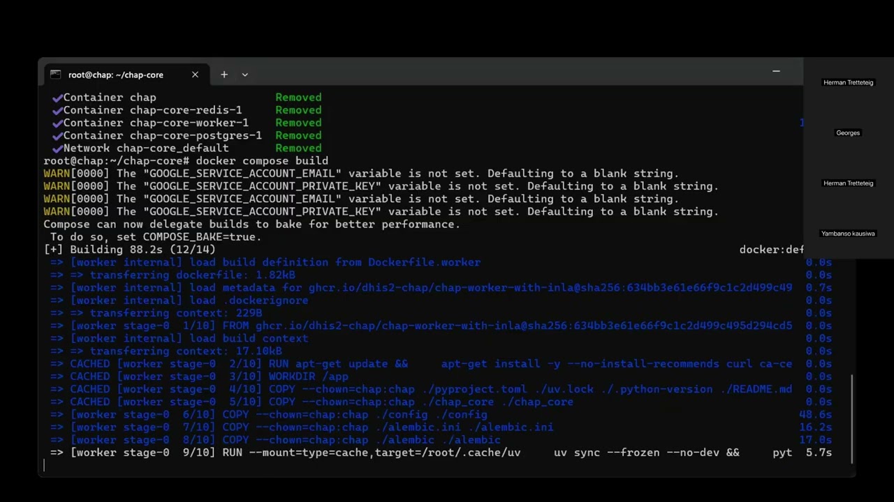Click the '16.2s' duration value
The image size is (894, 502).
(x=815, y=427)
